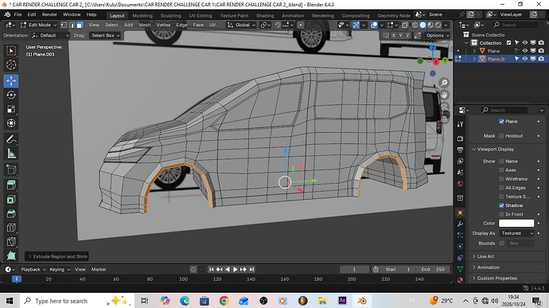Select the Add Cube tool
The height and width of the screenshot is (308, 549).
pos(11,170)
